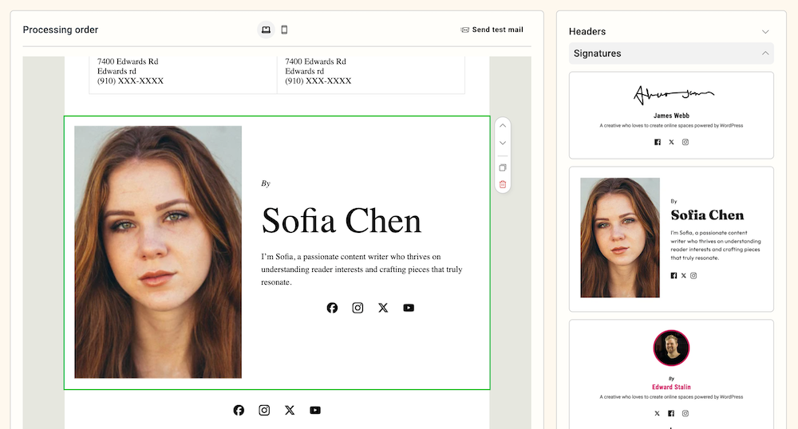Open Instagram icon in Sofia Chen block
The image size is (798, 429).
tap(358, 308)
